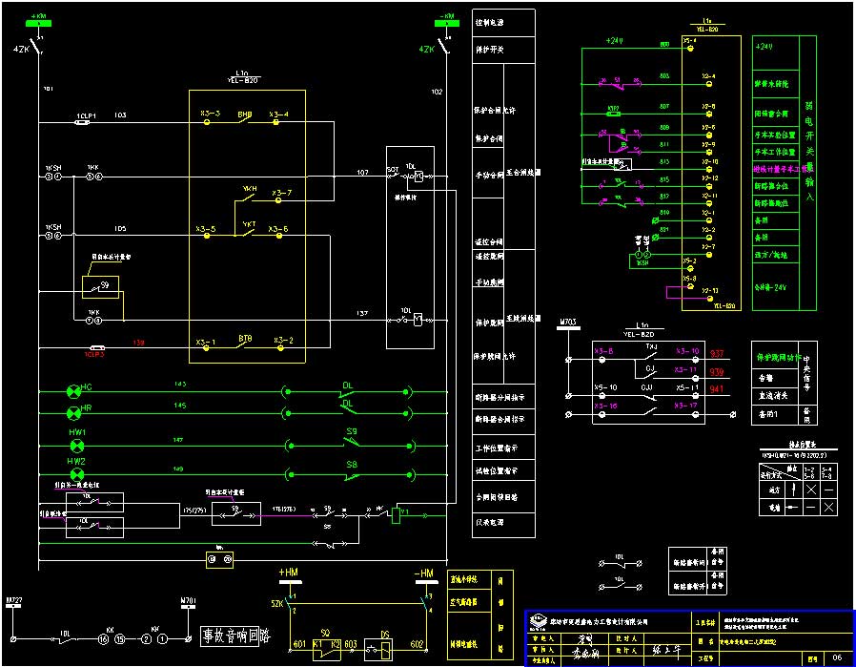Click the red wire number 937

click(718, 353)
